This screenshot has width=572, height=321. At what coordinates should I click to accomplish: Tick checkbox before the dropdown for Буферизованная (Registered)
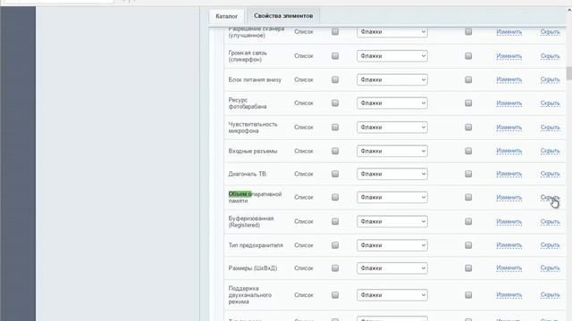tap(335, 222)
